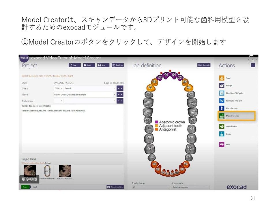This screenshot has width=277, height=208.
Task: Click the Scan action icon
Action: (222, 78)
